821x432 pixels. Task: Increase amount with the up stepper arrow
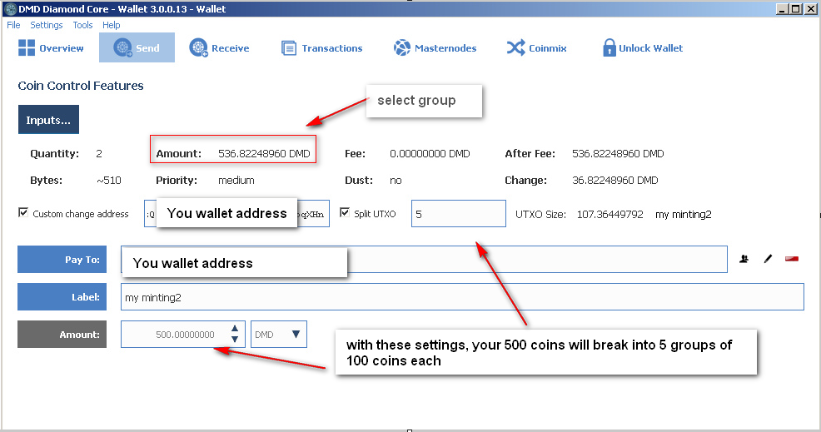[x=235, y=328]
